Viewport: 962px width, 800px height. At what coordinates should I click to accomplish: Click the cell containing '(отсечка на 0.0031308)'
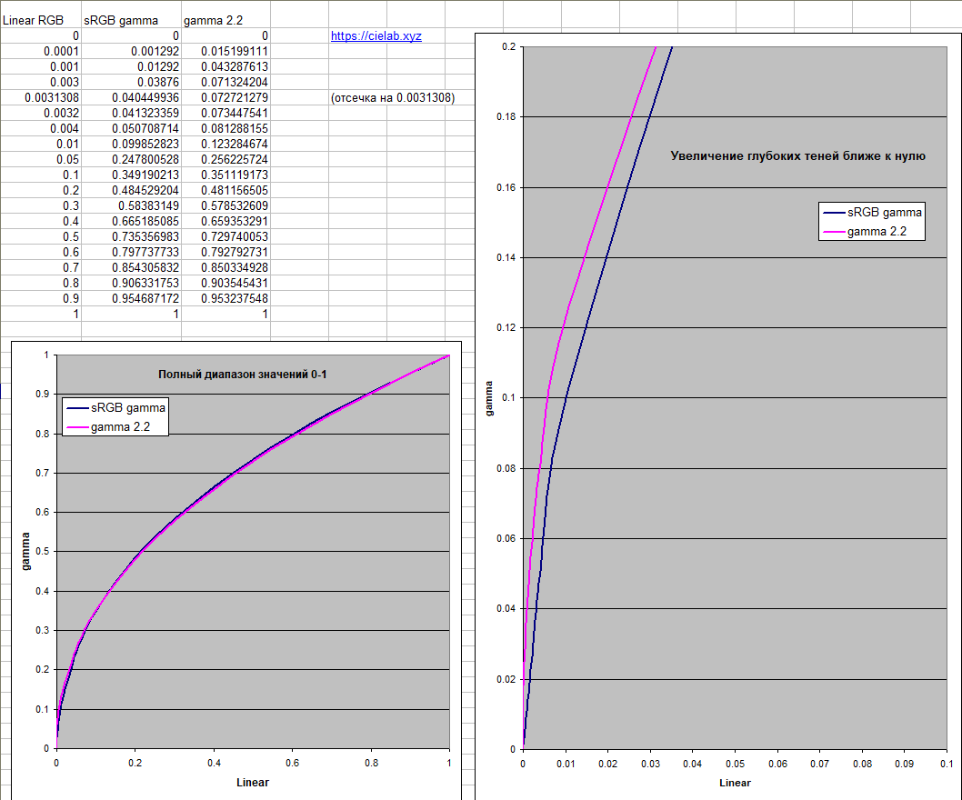[x=392, y=97]
